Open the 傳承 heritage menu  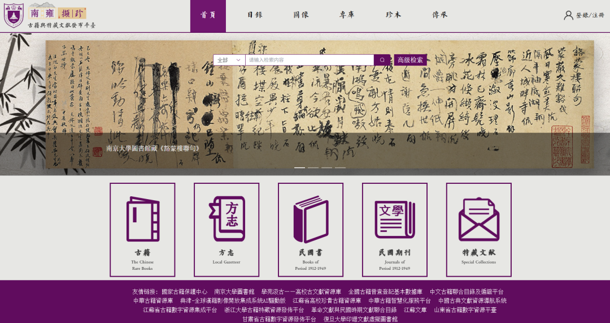pos(440,15)
